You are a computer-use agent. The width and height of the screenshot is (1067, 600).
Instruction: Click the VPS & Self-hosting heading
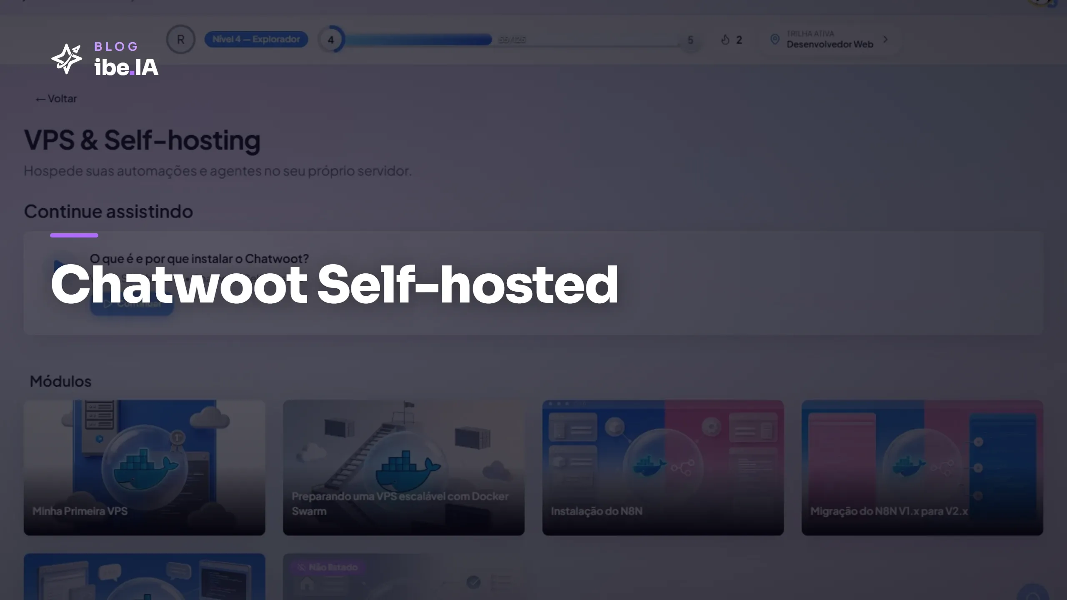tap(142, 140)
